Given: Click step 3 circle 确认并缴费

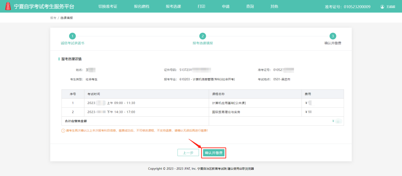Looking at the screenshot, I should [333, 36].
